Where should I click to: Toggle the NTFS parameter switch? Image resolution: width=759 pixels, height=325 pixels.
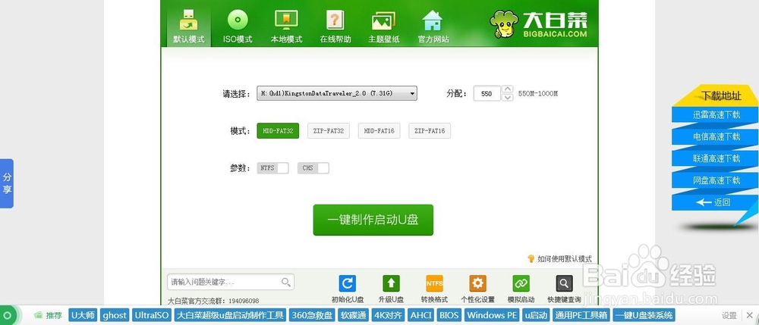pos(273,168)
